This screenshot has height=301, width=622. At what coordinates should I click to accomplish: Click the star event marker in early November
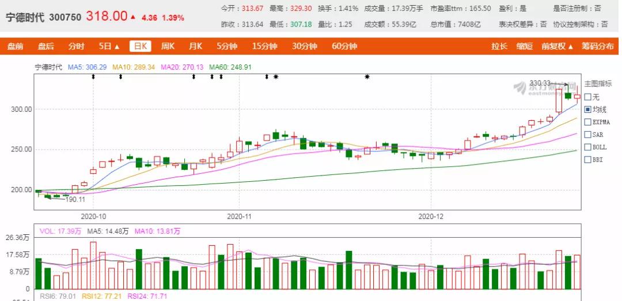click(x=276, y=77)
